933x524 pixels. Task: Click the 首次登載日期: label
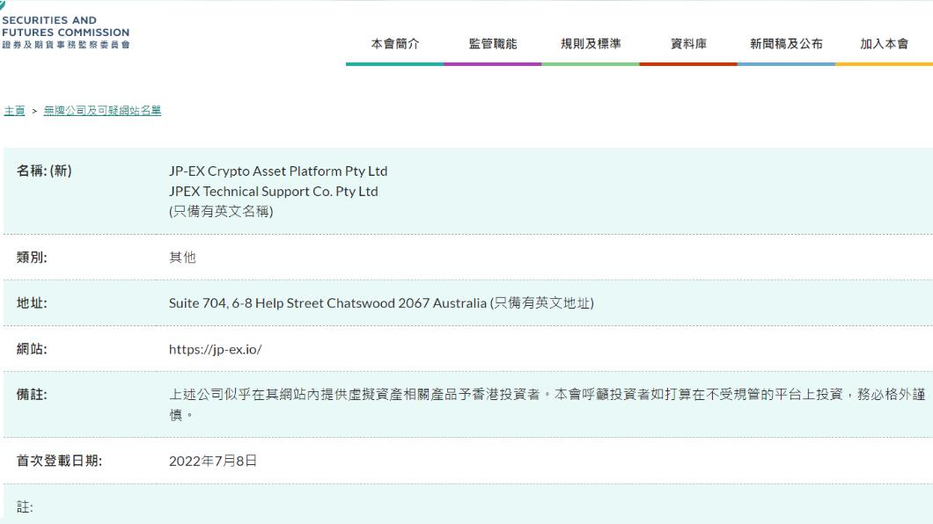coord(59,461)
